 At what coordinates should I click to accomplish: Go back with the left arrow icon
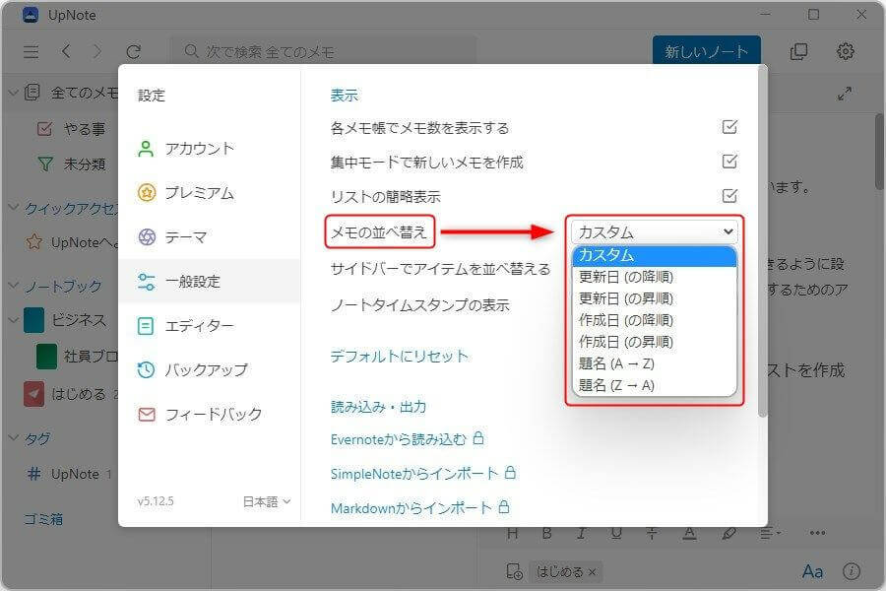66,51
